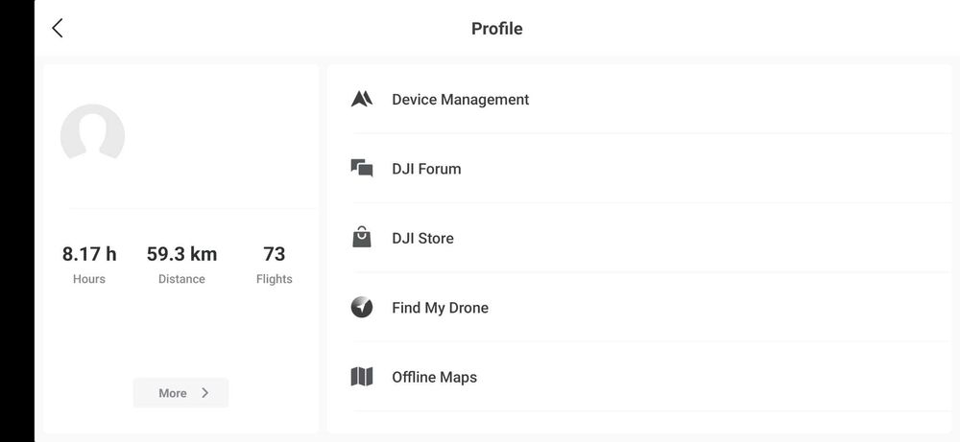Click the DJI Store shopping bag icon
The height and width of the screenshot is (442, 960).
(362, 238)
